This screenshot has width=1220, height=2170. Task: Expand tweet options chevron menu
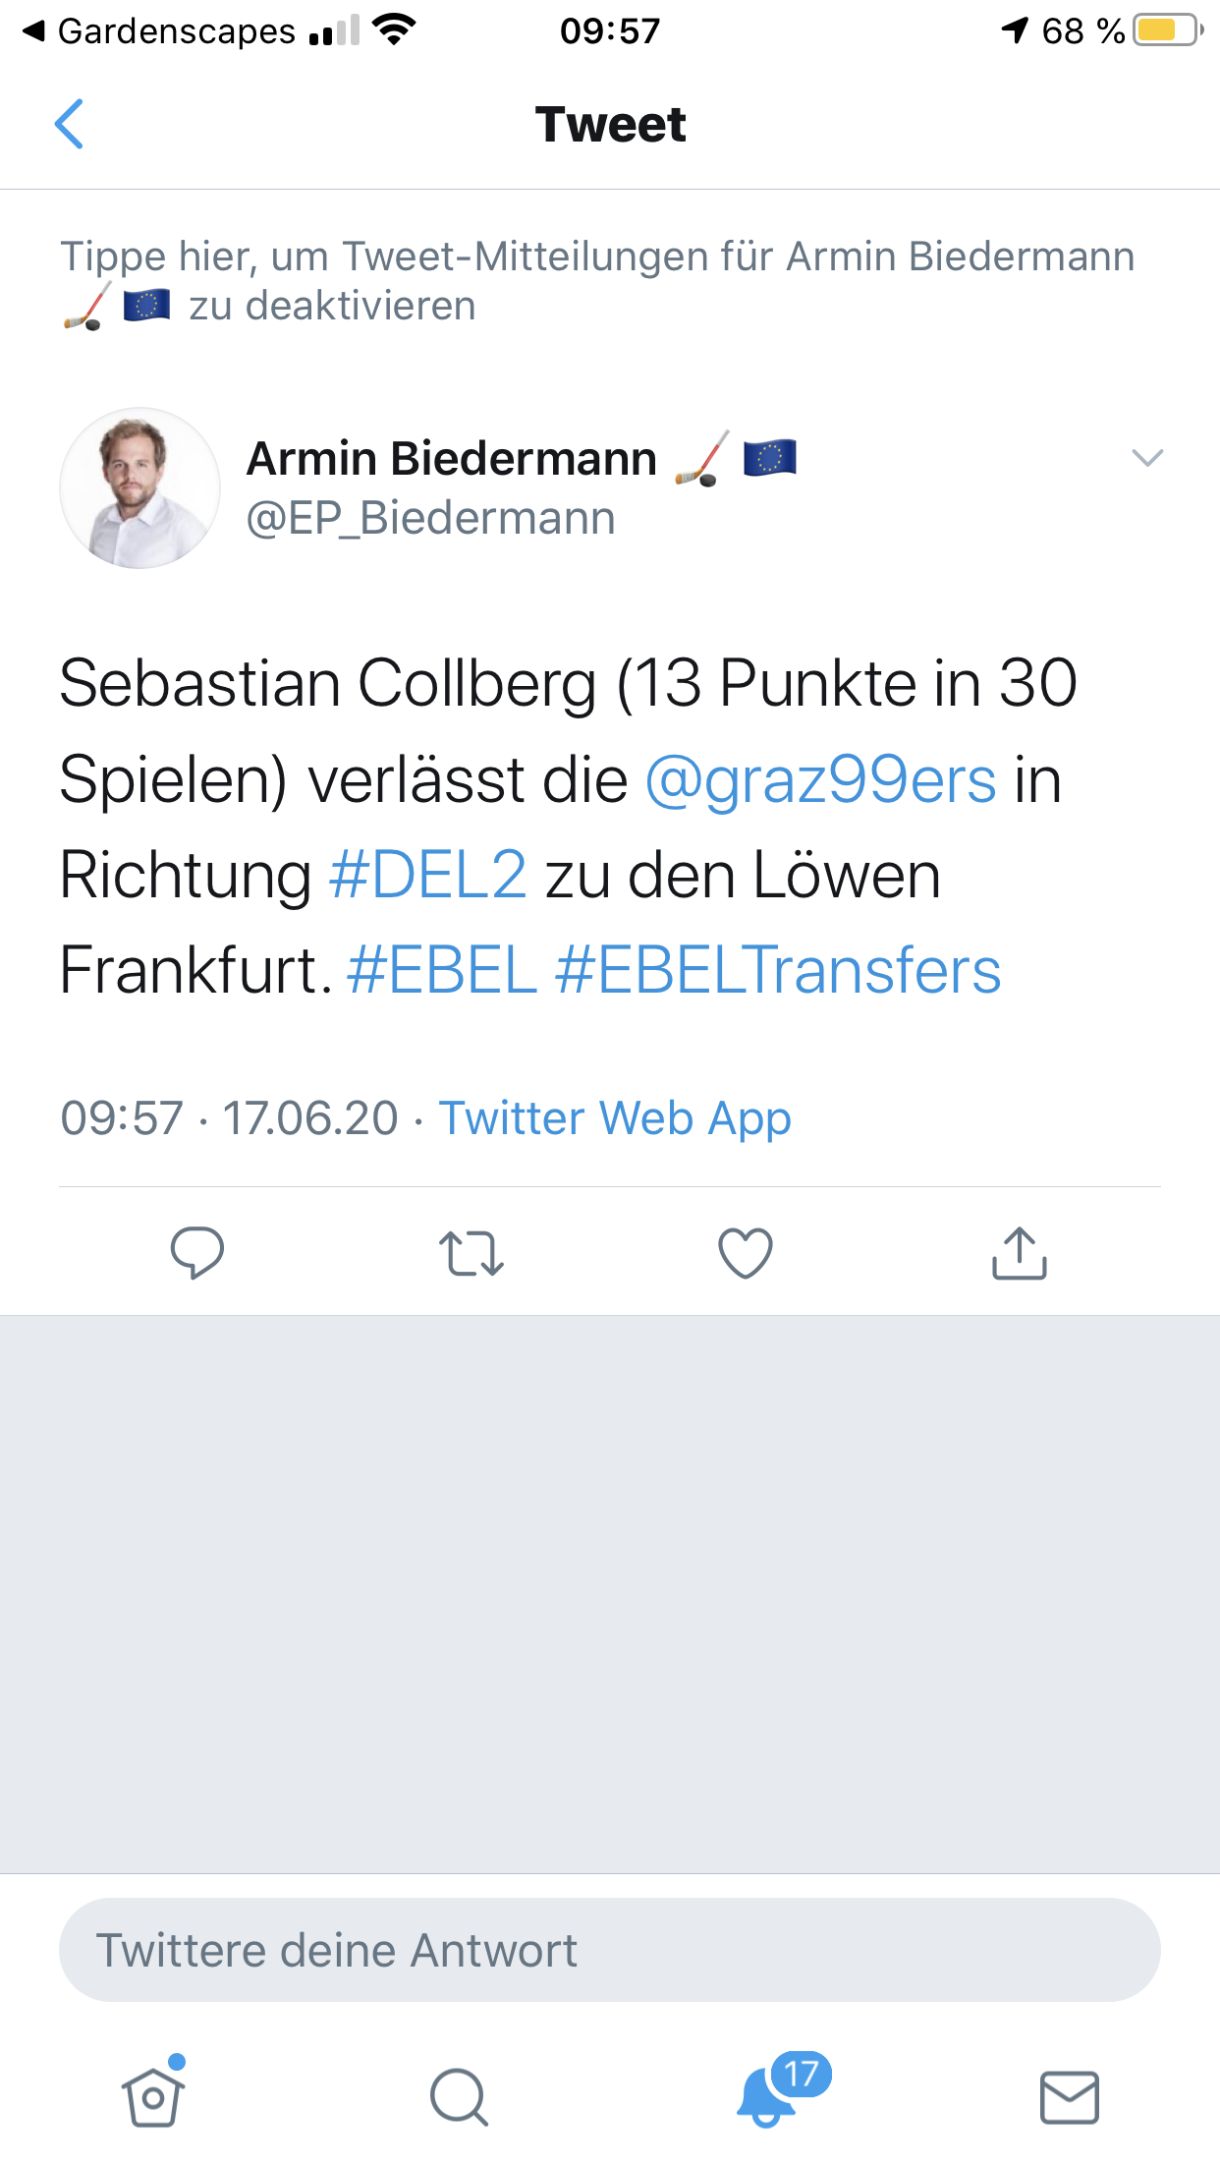(1147, 458)
